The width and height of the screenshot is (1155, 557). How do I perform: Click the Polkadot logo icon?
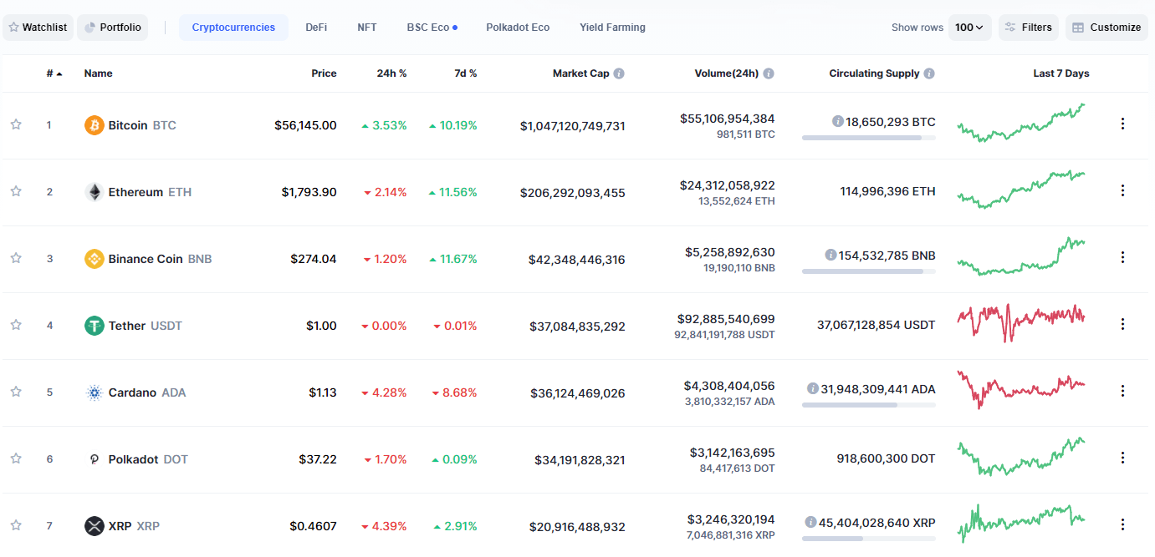pyautogui.click(x=95, y=459)
